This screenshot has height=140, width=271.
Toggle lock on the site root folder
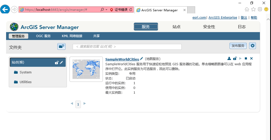[57, 63]
